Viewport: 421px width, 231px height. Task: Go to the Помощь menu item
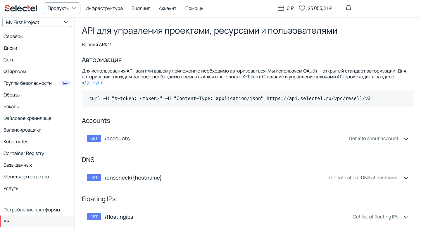click(x=194, y=8)
